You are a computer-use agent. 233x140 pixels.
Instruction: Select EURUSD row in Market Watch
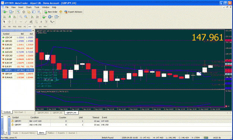click(x=18, y=45)
